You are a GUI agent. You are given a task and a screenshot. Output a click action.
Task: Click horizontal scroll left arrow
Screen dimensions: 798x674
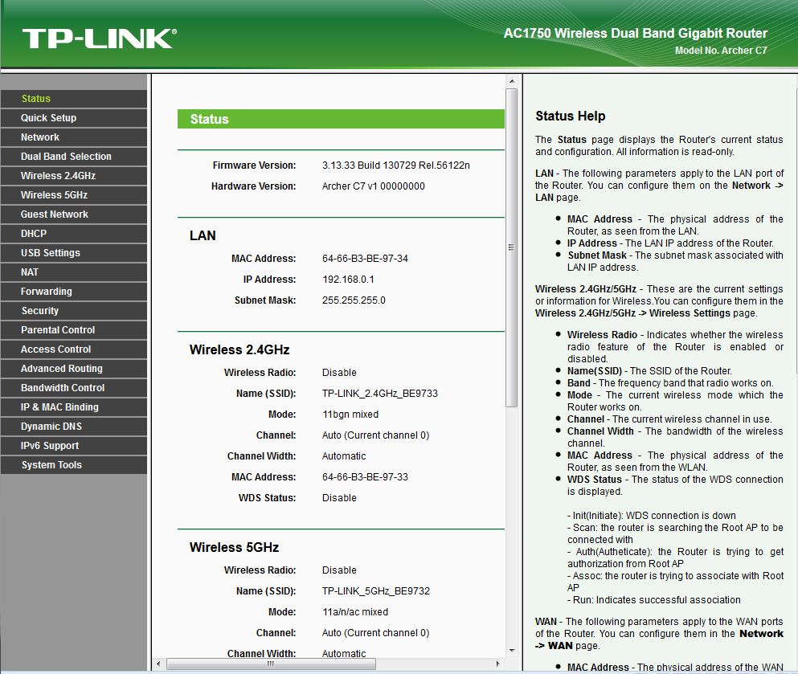point(159,664)
